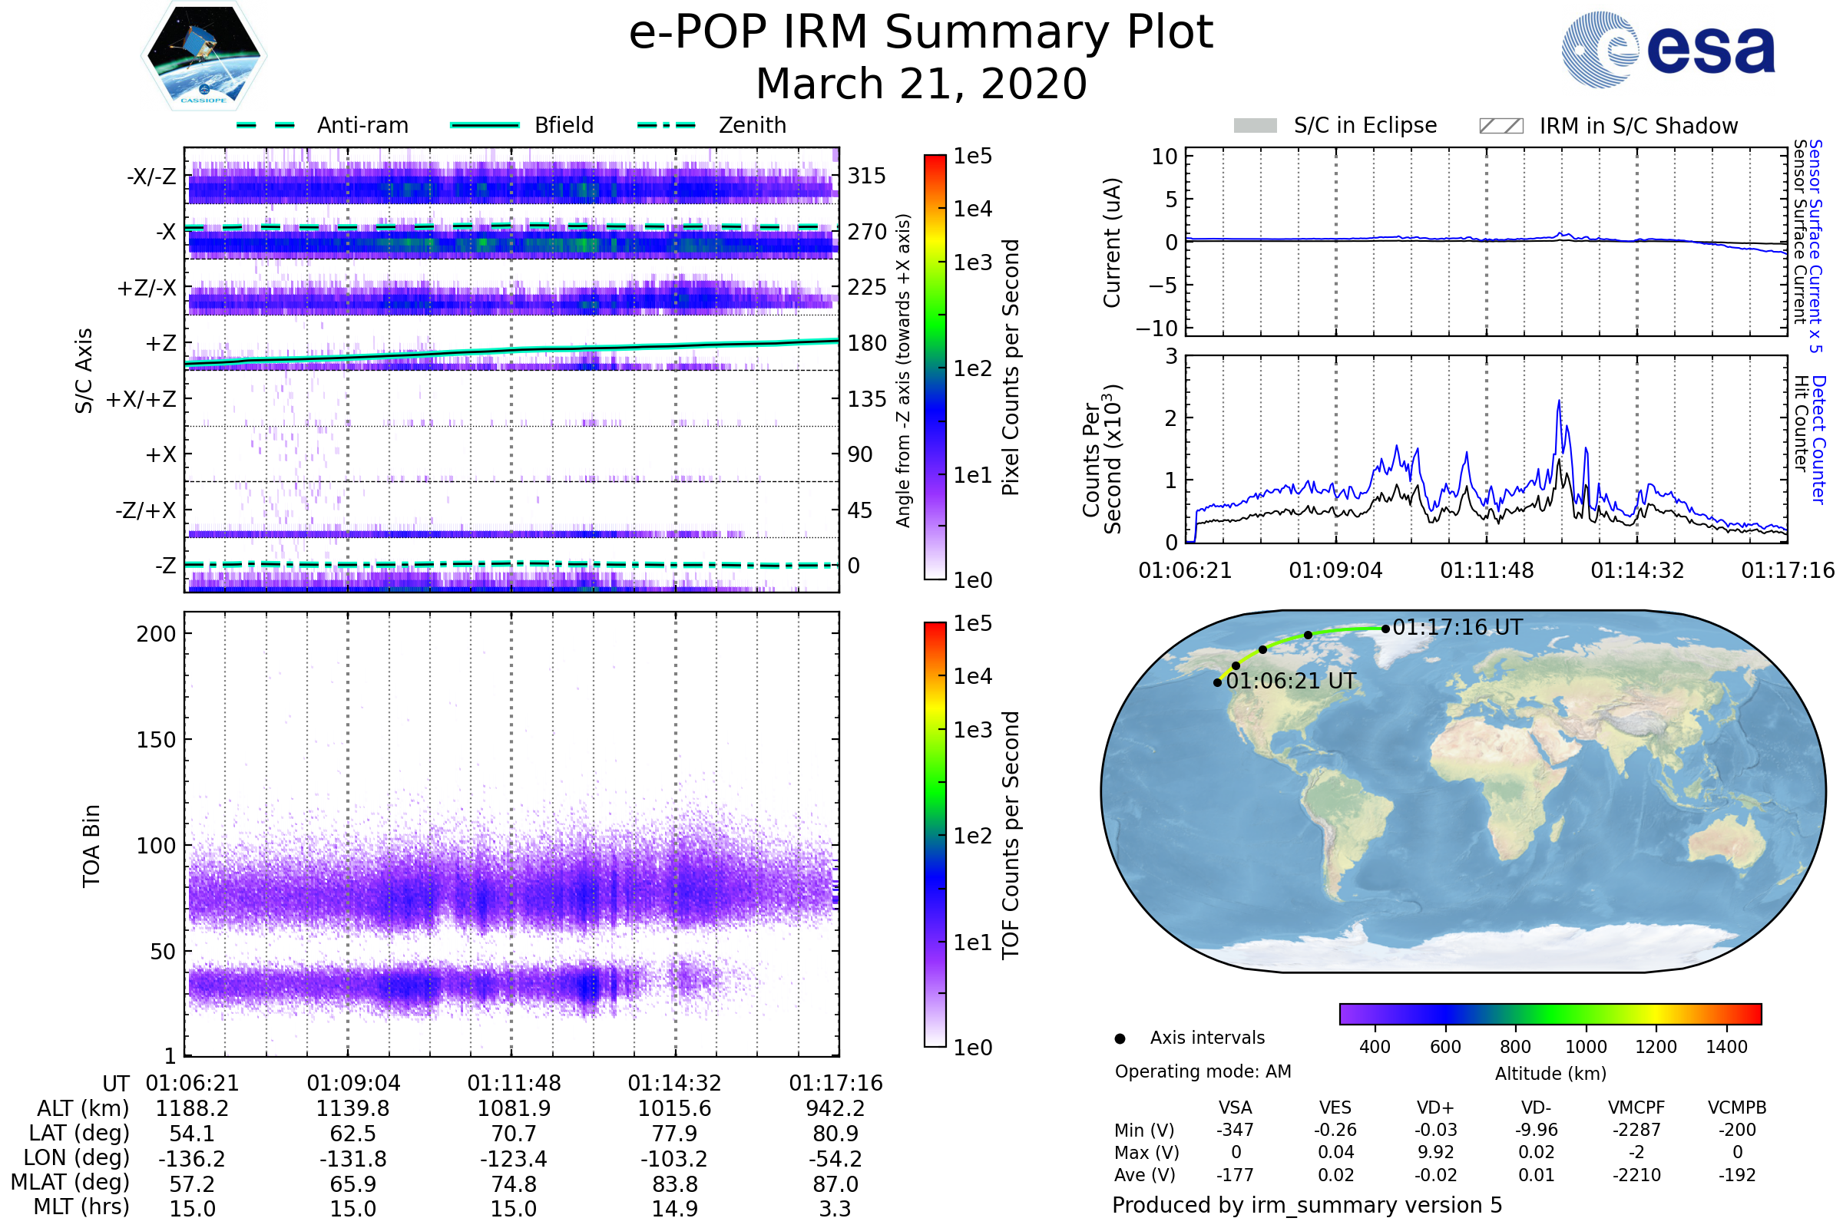The height and width of the screenshot is (1228, 1843).
Task: Click the Pixel Counts per Second colorbar
Action: (935, 367)
